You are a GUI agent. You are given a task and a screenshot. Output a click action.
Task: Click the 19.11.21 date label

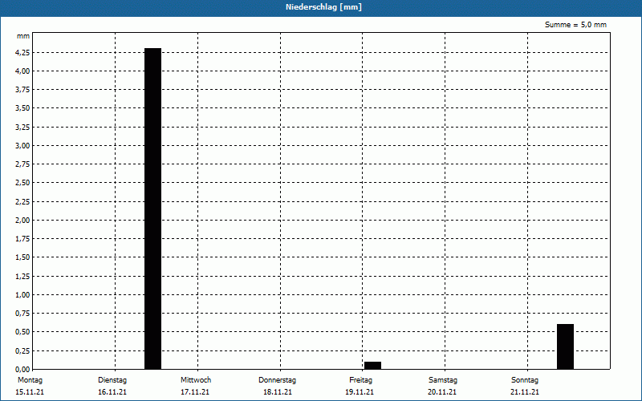(x=360, y=392)
